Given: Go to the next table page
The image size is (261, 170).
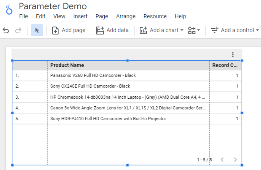Looking at the screenshot, I should (235, 160).
